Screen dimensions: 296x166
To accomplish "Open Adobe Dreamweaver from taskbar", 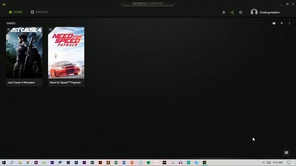I will pyautogui.click(x=92, y=163).
